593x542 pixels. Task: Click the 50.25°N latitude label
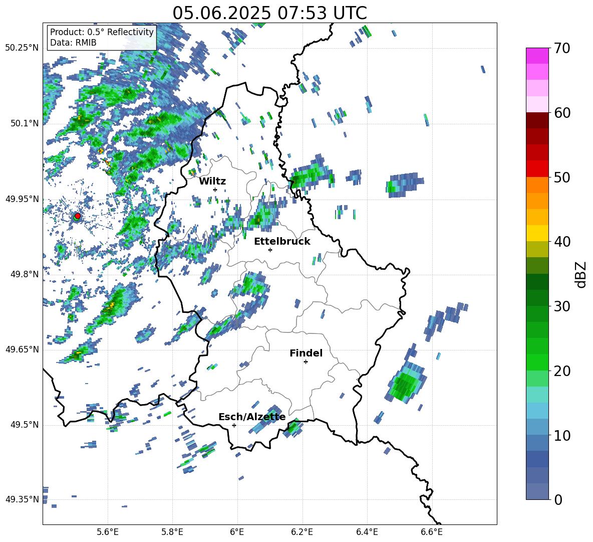click(x=22, y=48)
